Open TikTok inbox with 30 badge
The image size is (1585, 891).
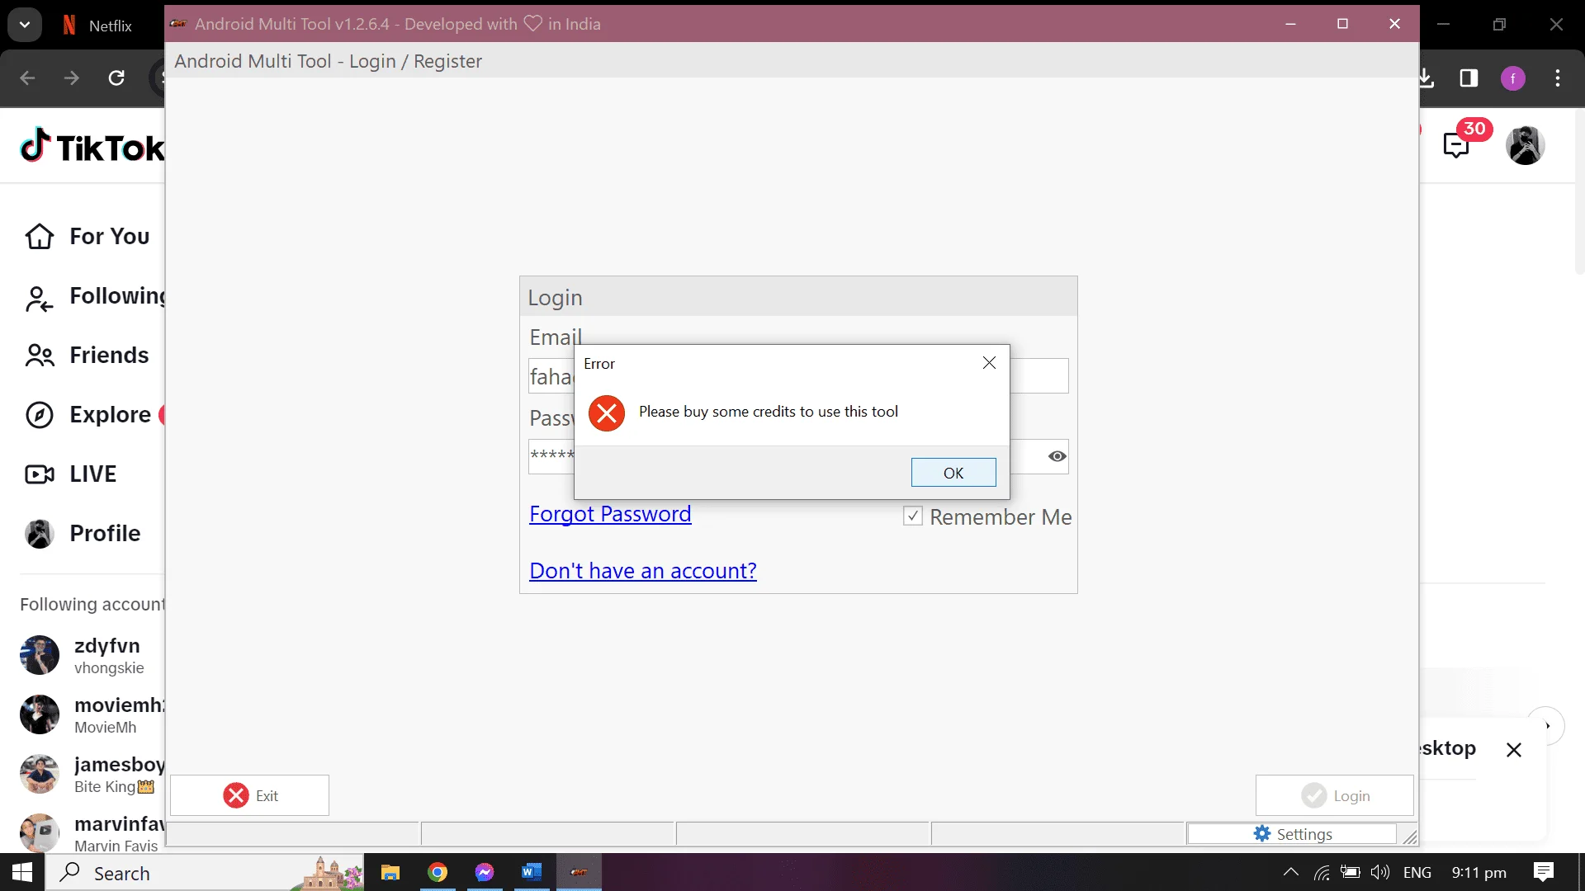click(x=1456, y=145)
